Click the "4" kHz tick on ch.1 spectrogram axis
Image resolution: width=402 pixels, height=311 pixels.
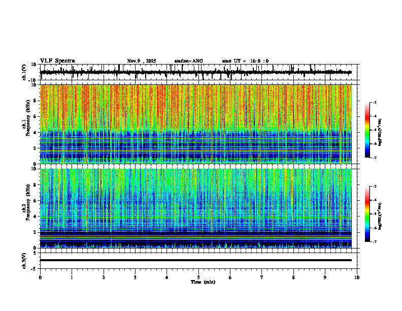[36, 133]
